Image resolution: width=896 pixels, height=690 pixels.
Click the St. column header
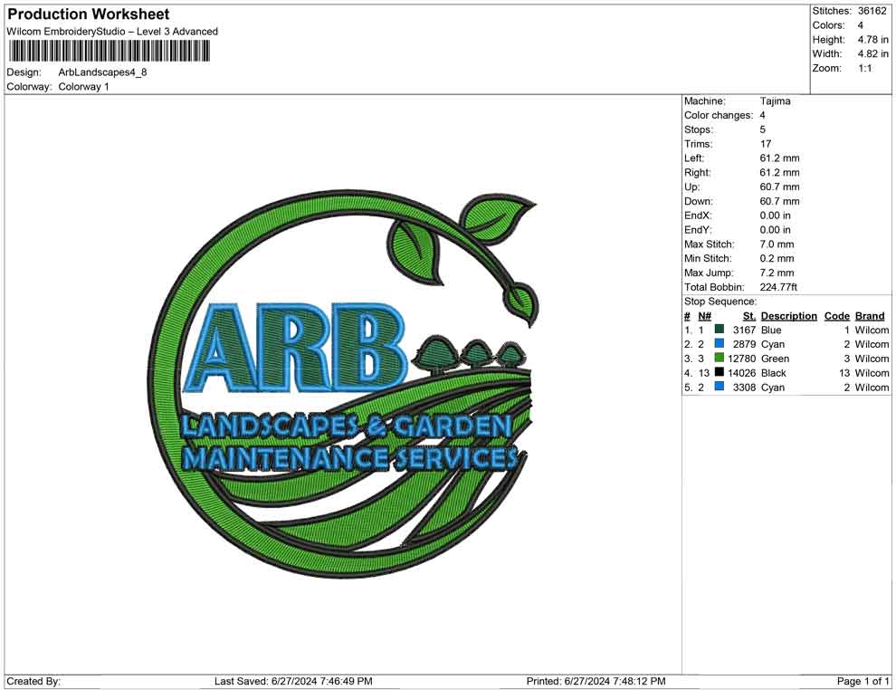[x=749, y=316]
